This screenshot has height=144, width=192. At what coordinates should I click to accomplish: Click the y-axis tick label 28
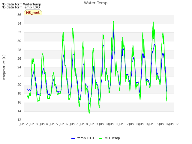tap(19, 50)
